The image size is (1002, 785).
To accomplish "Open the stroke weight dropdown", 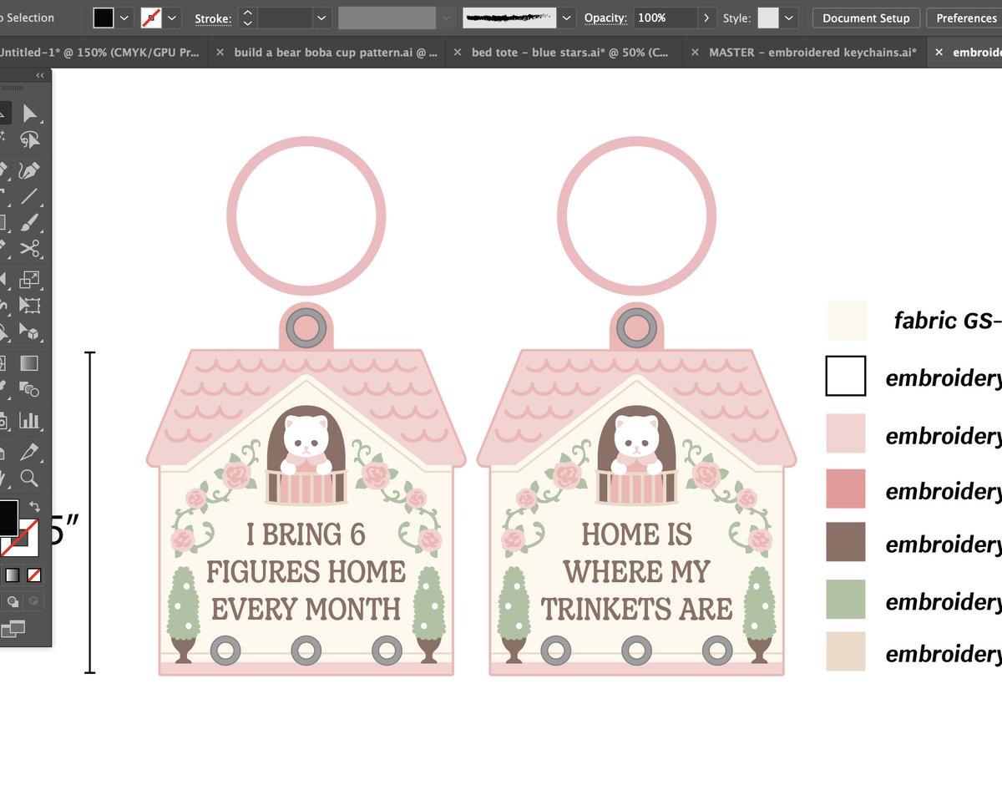I will pyautogui.click(x=321, y=18).
